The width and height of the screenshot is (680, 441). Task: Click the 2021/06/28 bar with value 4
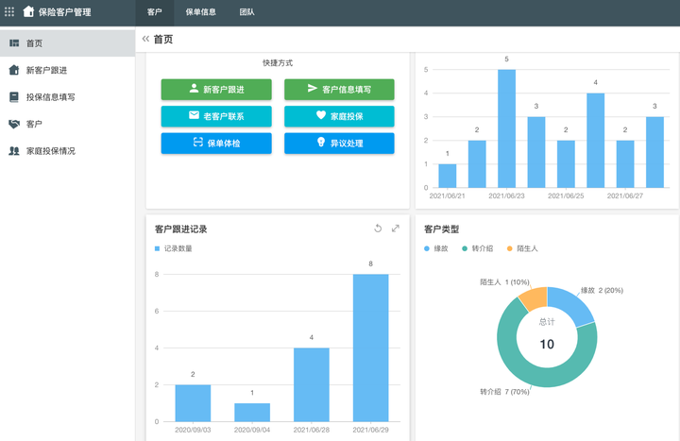[312, 384]
